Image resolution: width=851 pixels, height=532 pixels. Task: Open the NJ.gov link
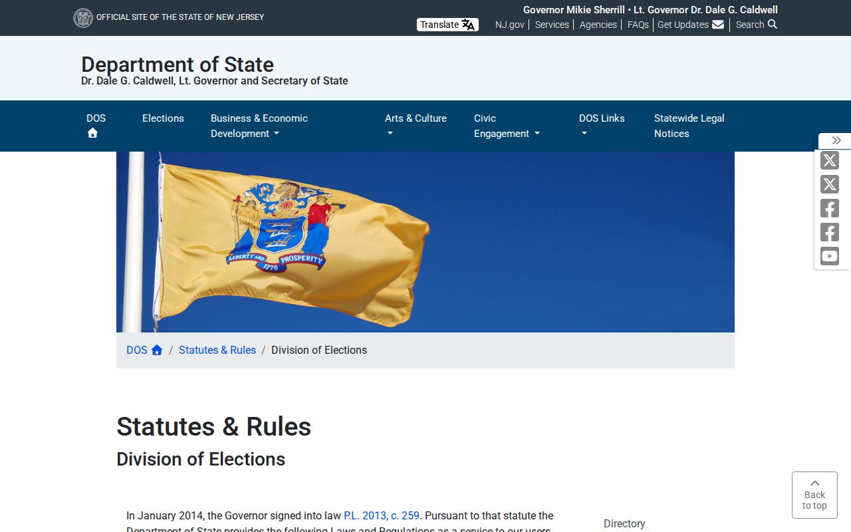(510, 25)
